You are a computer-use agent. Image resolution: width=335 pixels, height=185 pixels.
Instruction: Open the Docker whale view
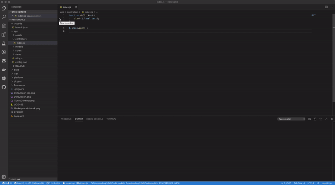pos(4,70)
